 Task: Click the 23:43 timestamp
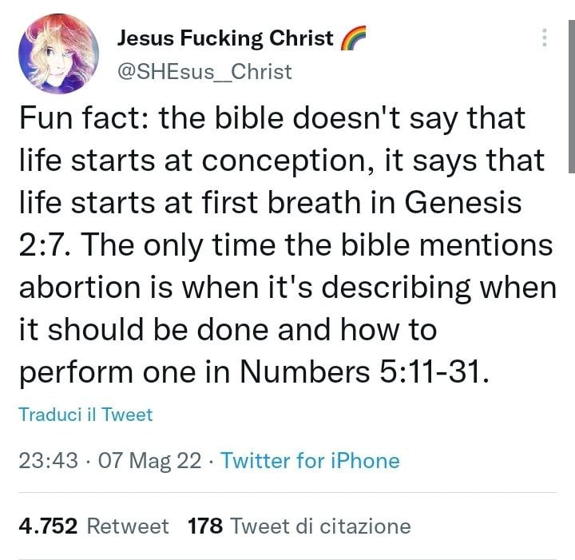[x=46, y=460]
